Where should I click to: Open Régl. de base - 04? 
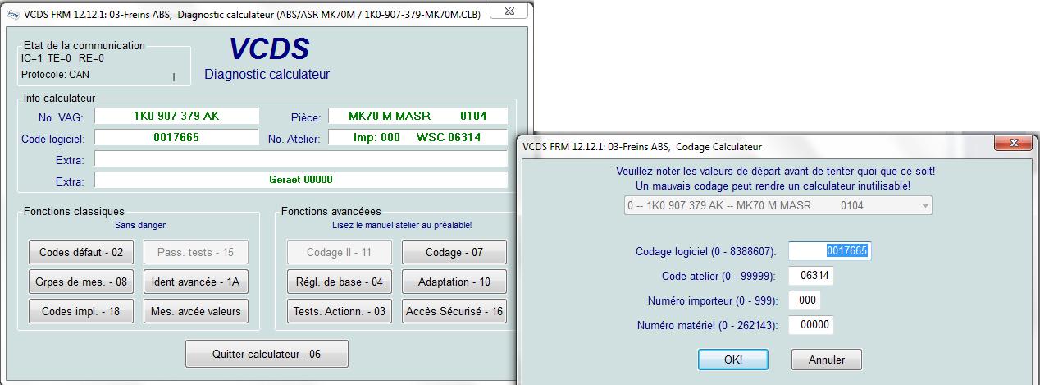point(339,282)
